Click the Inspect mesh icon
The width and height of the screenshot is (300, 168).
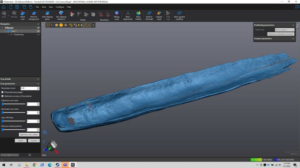pos(159,15)
